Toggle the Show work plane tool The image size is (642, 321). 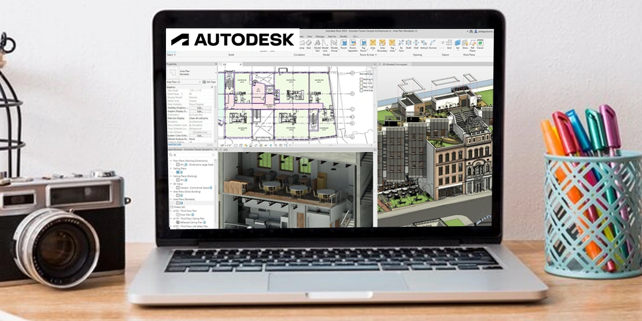coord(465,45)
